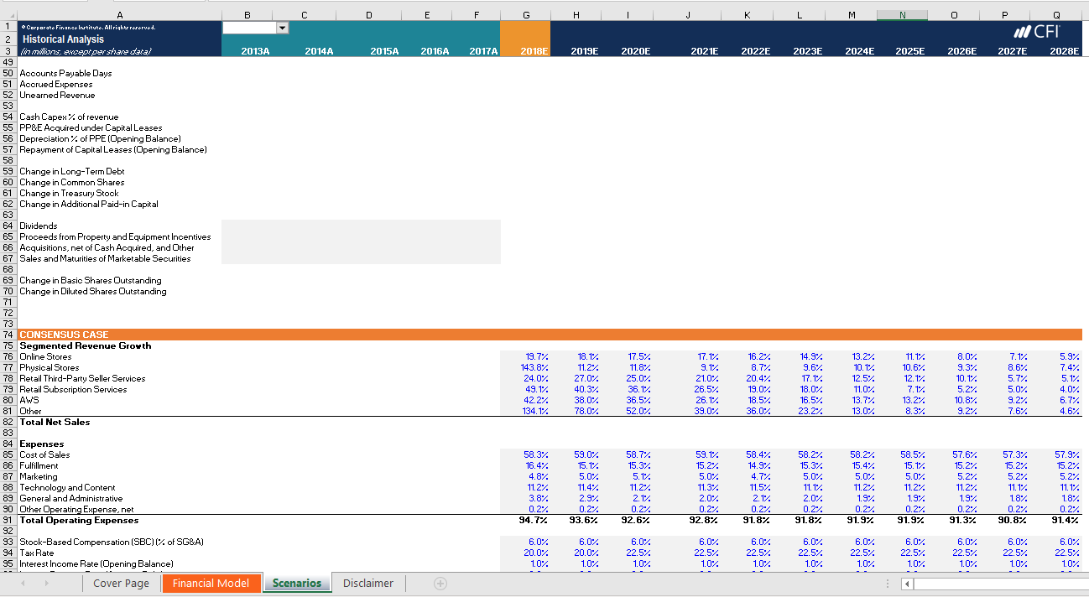The height and width of the screenshot is (597, 1089).
Task: Select column N header
Action: (901, 14)
